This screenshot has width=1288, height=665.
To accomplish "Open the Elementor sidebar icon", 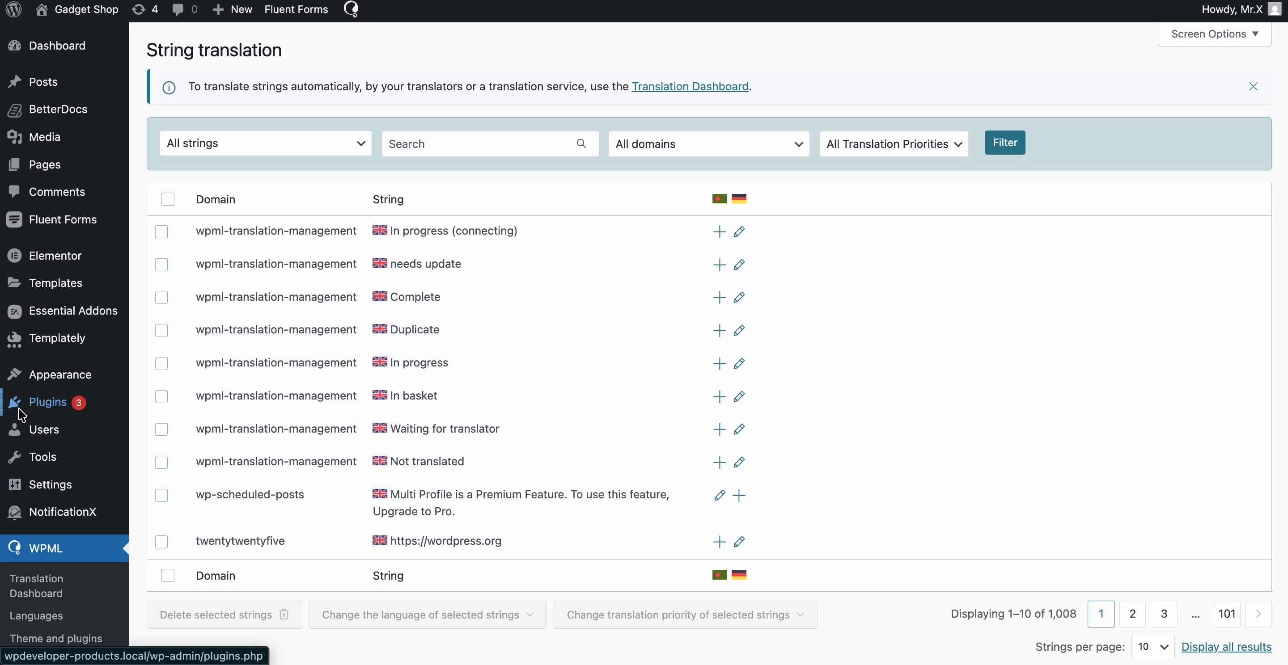I will 15,255.
